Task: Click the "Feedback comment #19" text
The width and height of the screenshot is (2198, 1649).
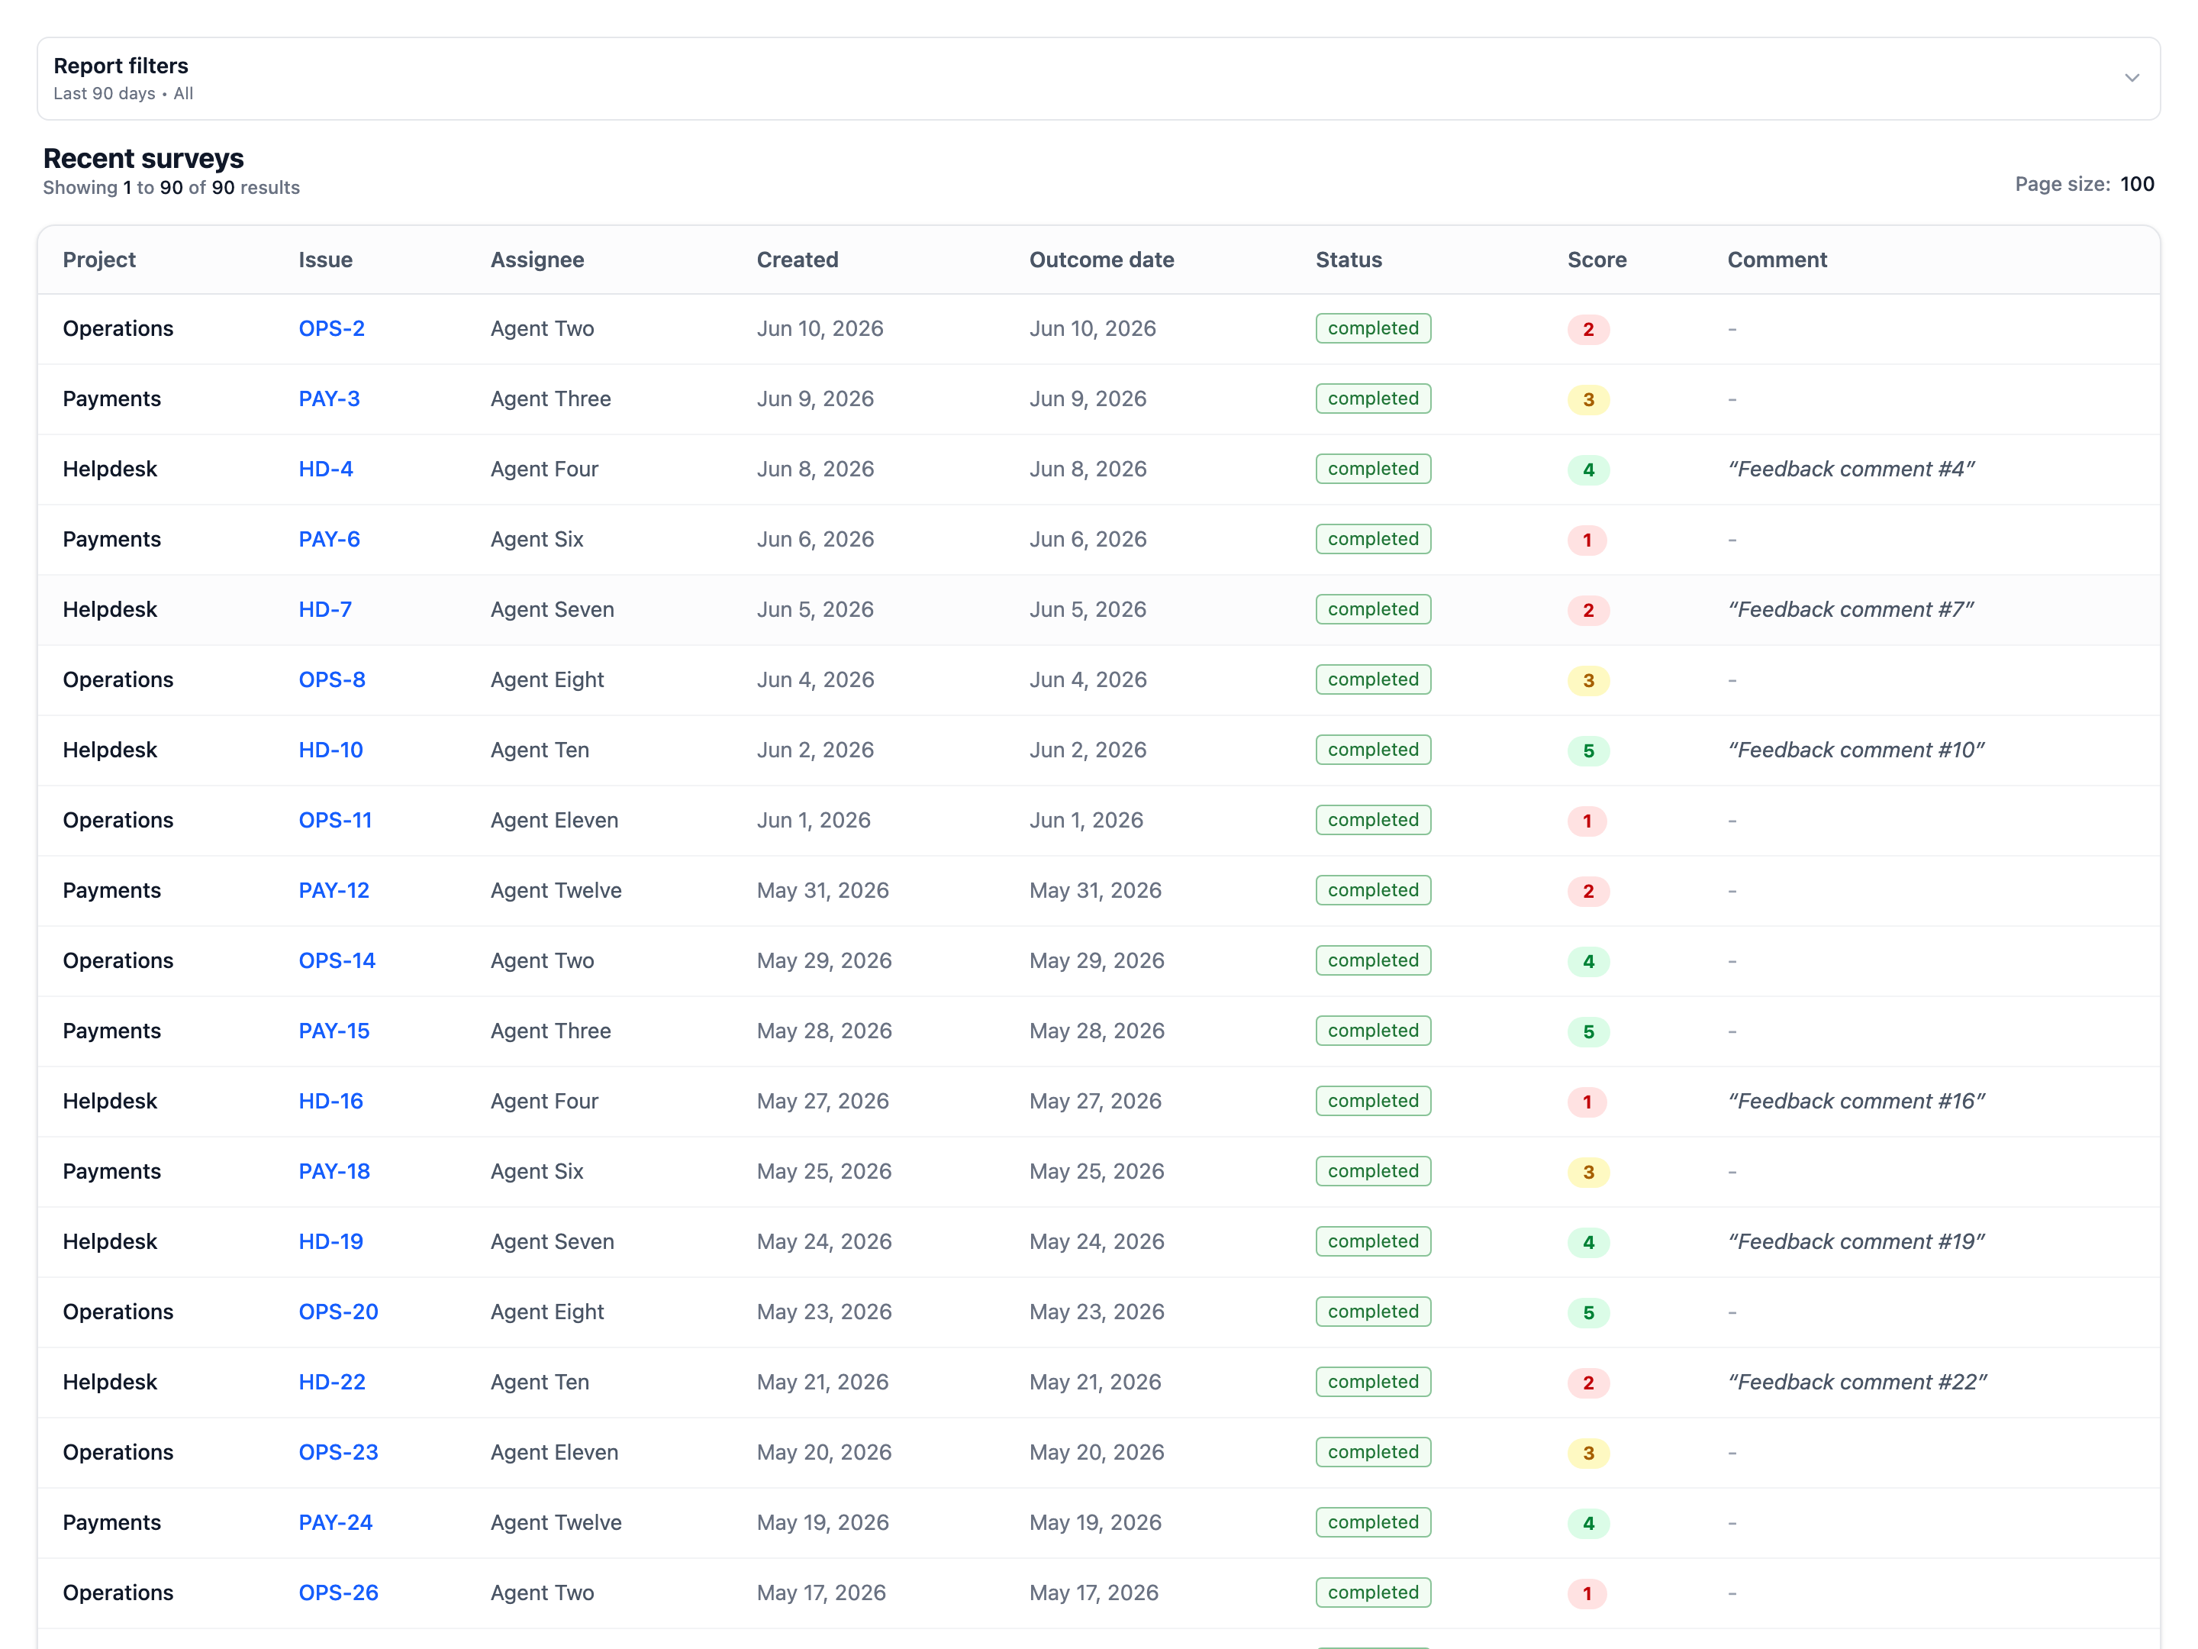Action: tap(1855, 1241)
